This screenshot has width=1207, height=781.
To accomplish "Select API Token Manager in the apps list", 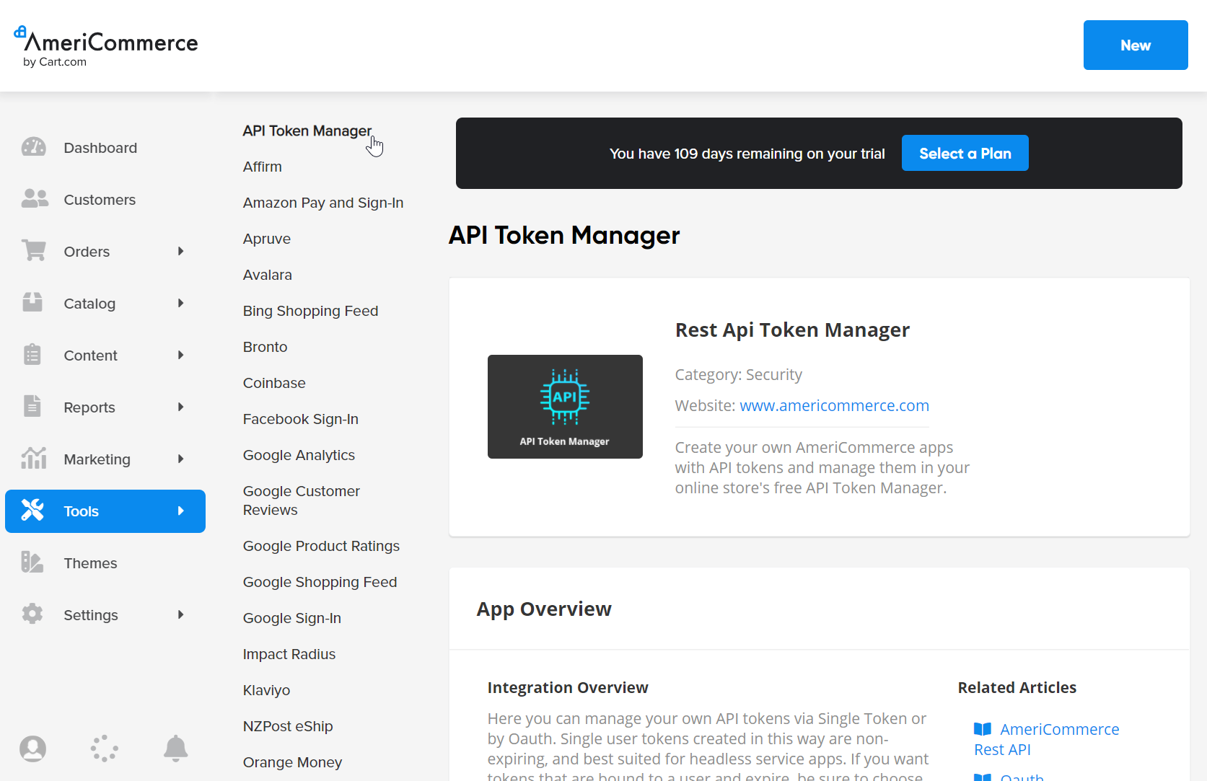I will pos(307,131).
